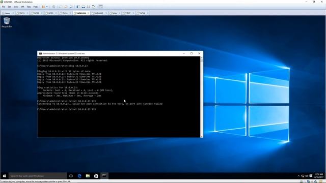Open the power options dropdown beside pause
The image size is (326, 183).
pyautogui.click(x=47, y=7)
